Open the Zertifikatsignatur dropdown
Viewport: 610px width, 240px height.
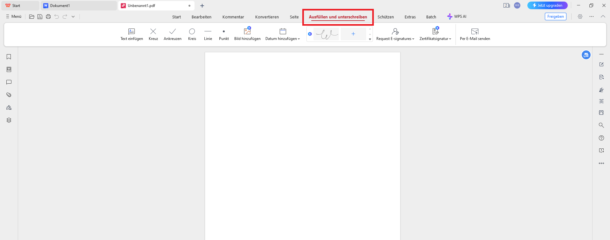tap(435, 34)
